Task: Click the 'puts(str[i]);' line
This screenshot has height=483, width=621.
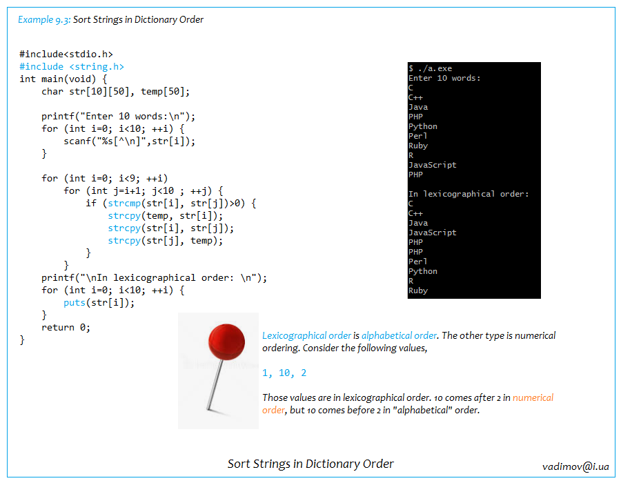Action: coord(99,303)
